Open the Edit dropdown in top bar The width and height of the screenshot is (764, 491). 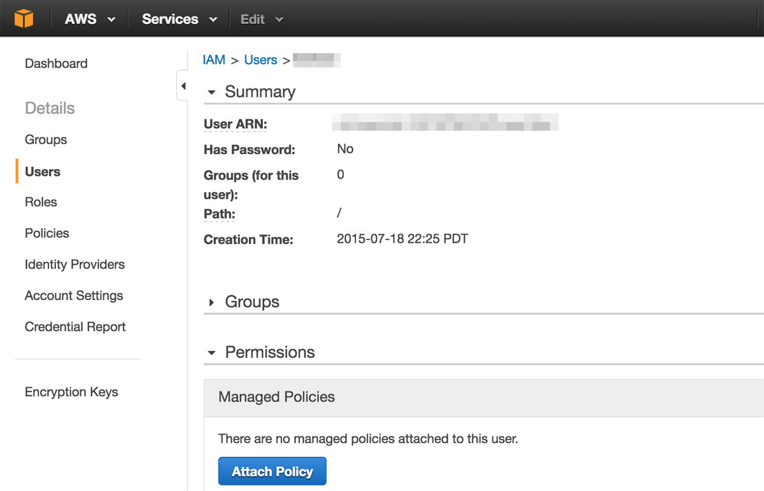click(x=261, y=19)
